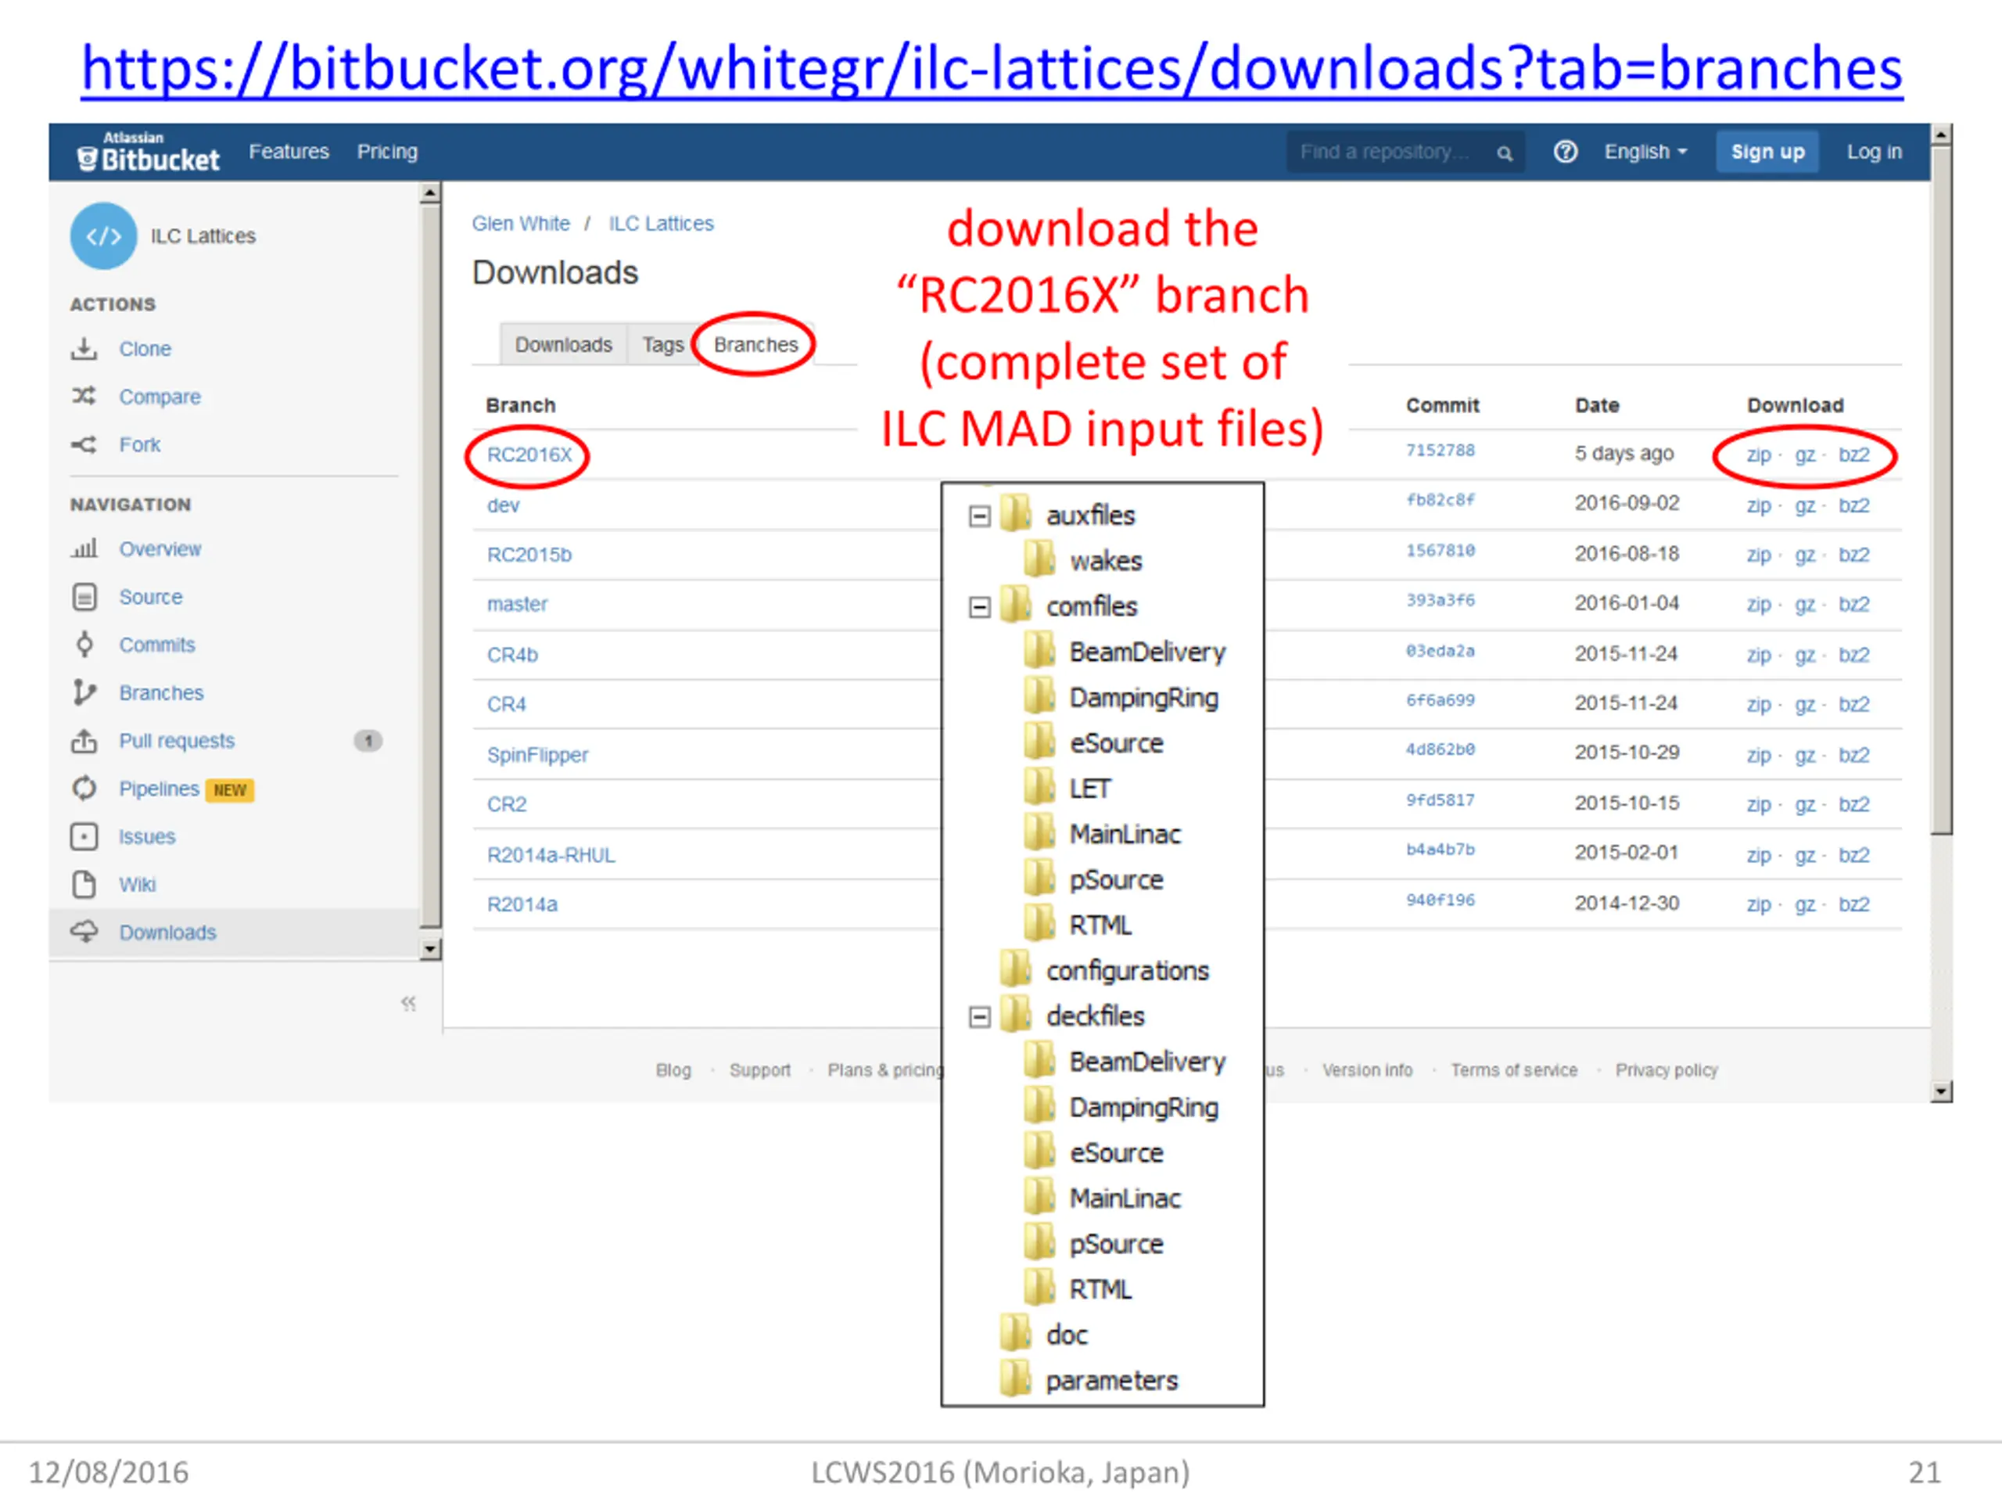2002x1502 pixels.
Task: Click the Commits node icon
Action: point(84,645)
